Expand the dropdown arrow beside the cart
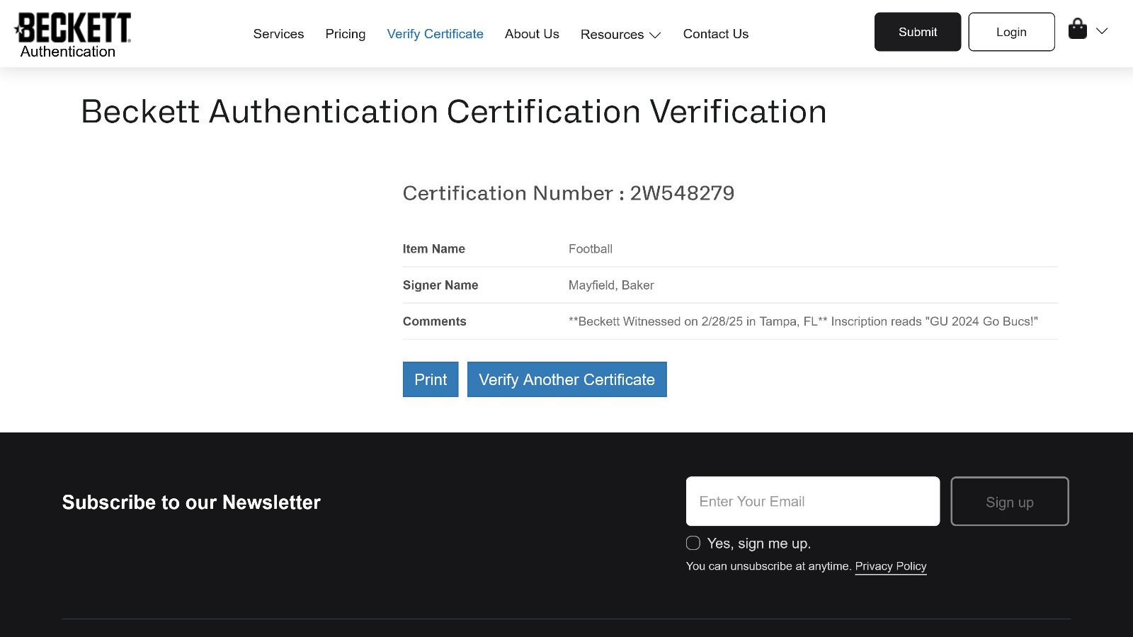The image size is (1133, 637). (1102, 31)
